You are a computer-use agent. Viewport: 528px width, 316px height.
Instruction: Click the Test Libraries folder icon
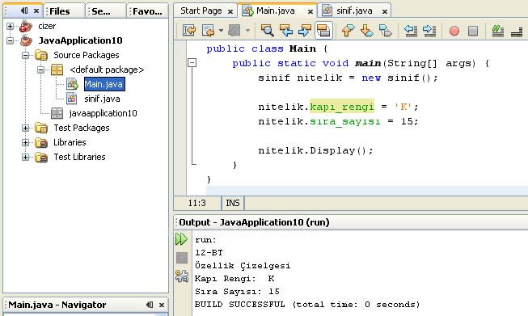[41, 157]
